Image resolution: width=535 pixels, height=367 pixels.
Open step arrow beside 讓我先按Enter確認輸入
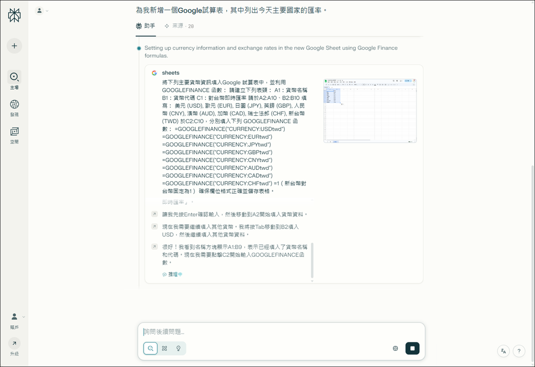coord(155,214)
